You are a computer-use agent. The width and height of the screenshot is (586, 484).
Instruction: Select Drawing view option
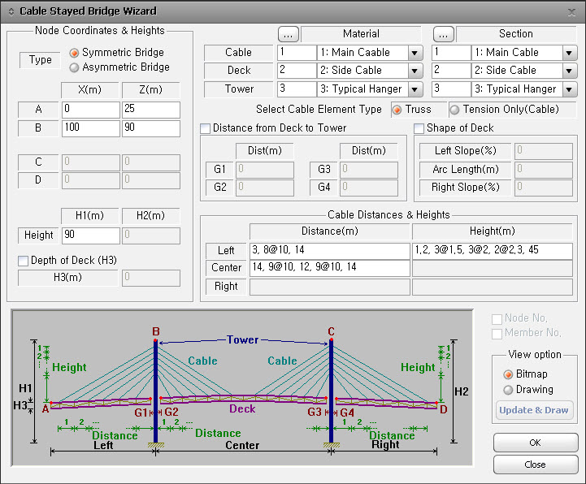point(508,390)
